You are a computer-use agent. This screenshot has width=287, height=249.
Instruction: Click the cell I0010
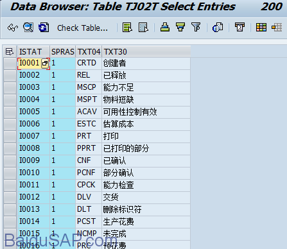[33, 173]
